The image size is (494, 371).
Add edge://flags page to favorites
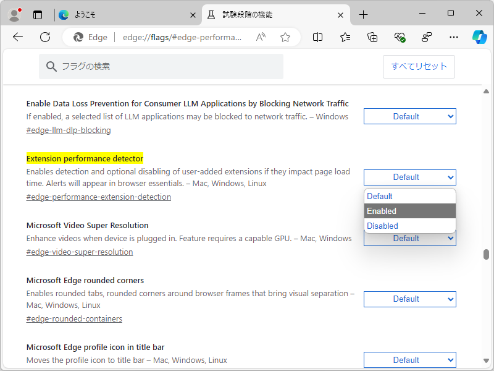pyautogui.click(x=285, y=37)
